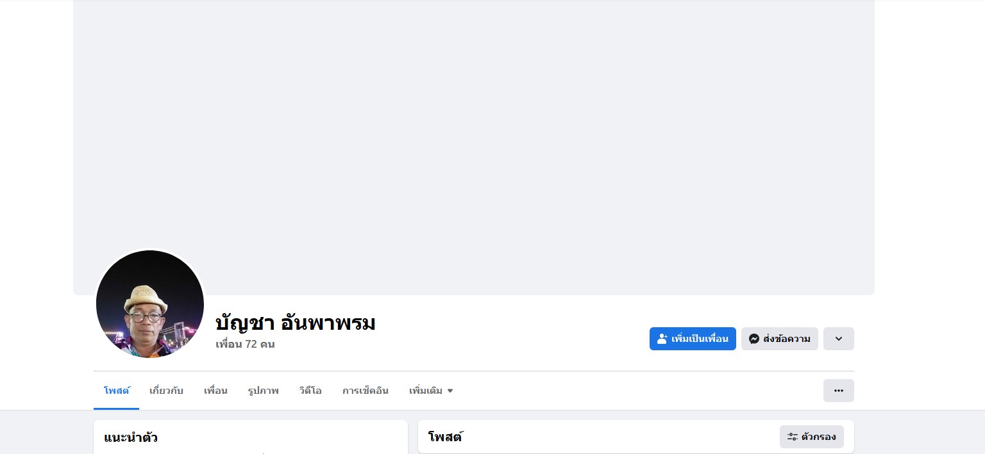Screen dimensions: 985x454
Task: Select the วิดีโอ tab
Action: (x=310, y=391)
